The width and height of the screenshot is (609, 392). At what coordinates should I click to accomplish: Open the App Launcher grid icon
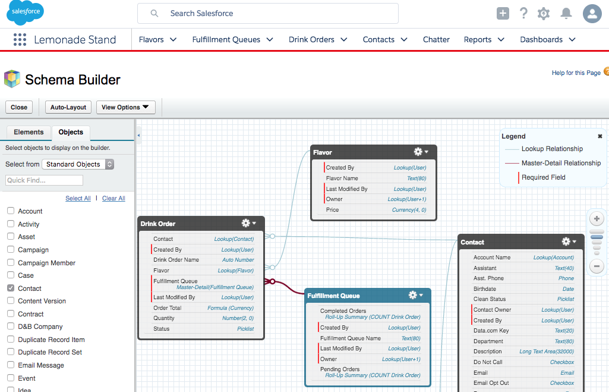(20, 40)
